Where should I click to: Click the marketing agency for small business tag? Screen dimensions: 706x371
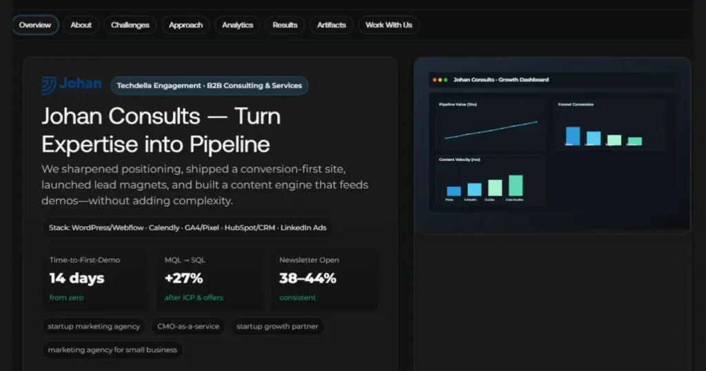tap(112, 350)
